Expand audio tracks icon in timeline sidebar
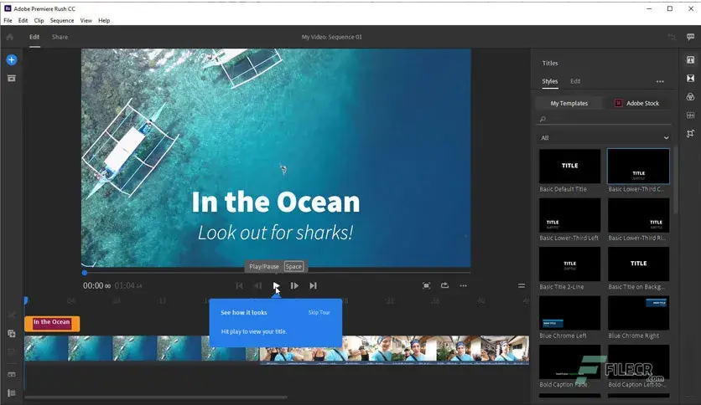This screenshot has height=405, width=701. click(x=12, y=374)
